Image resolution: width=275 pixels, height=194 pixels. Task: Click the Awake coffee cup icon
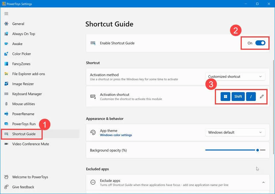click(6, 44)
